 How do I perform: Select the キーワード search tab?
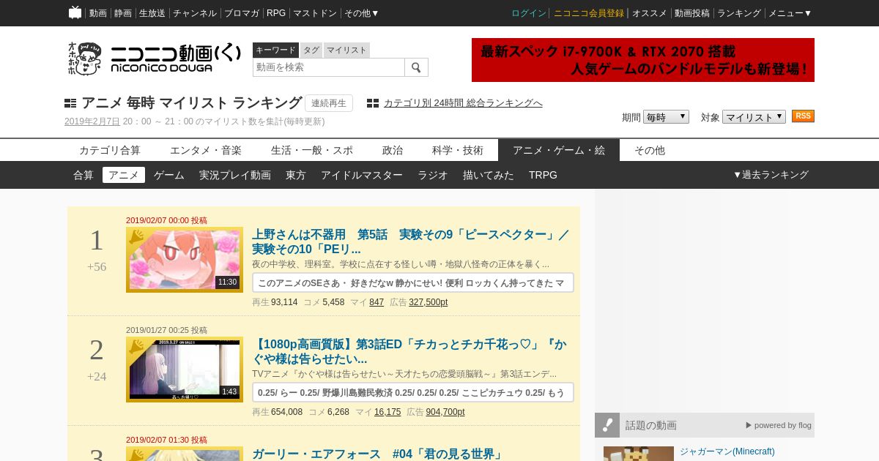(x=275, y=50)
